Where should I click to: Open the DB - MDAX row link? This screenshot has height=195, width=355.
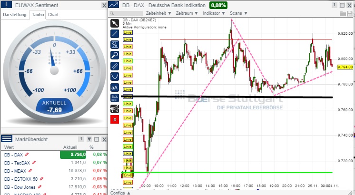[x=15, y=171]
